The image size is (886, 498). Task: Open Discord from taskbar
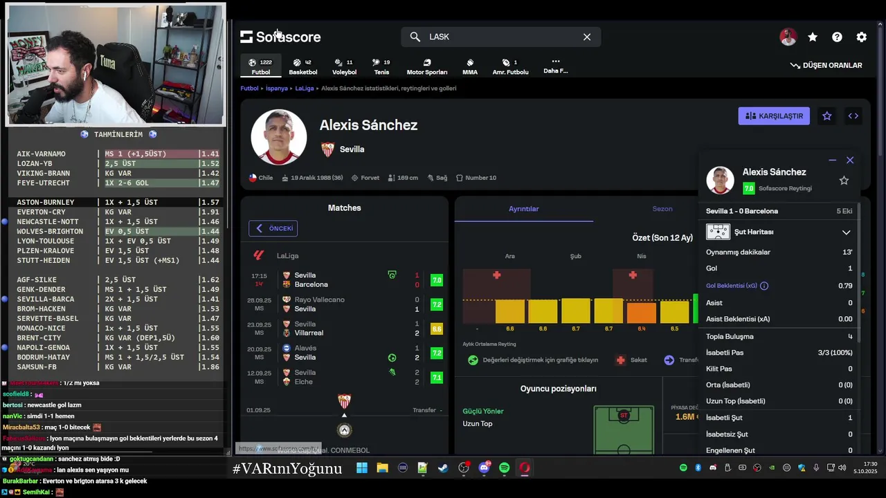tap(484, 468)
